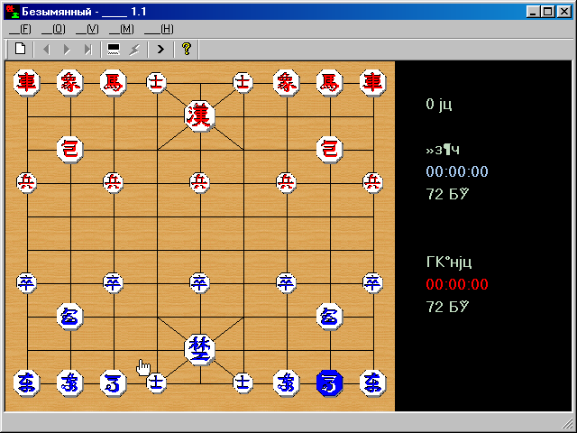Select the red horse on the left side
This screenshot has width=577, height=433.
tap(114, 83)
